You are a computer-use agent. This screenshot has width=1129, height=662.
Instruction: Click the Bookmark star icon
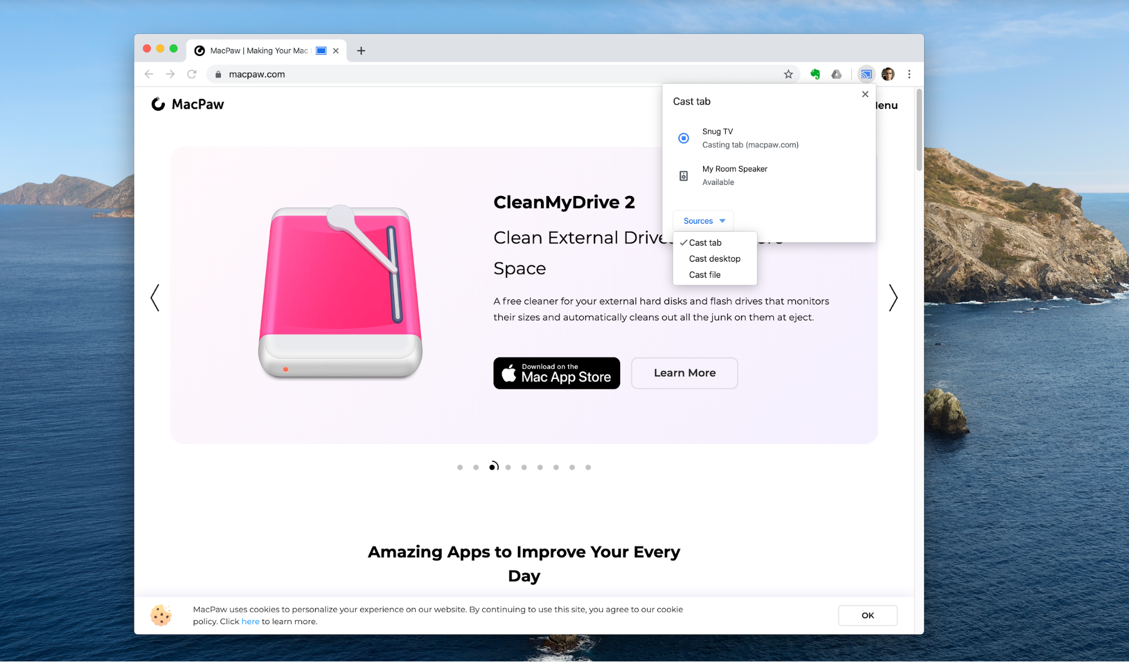pos(788,73)
